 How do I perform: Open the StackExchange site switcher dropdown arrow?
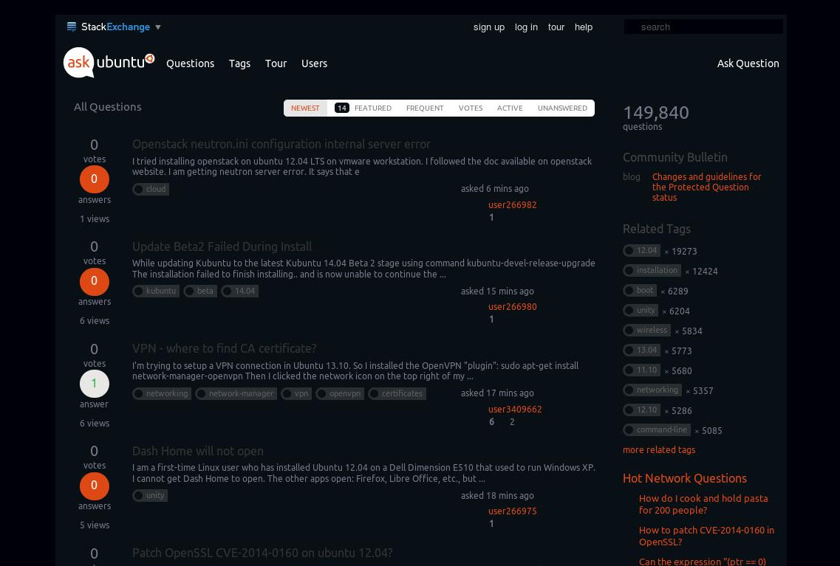click(x=157, y=27)
